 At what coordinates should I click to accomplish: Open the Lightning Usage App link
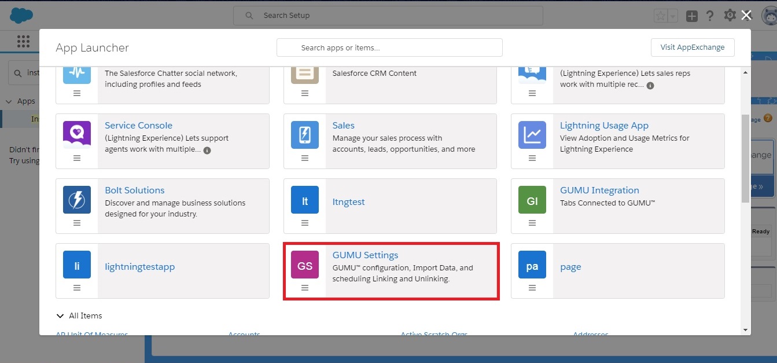tap(604, 126)
